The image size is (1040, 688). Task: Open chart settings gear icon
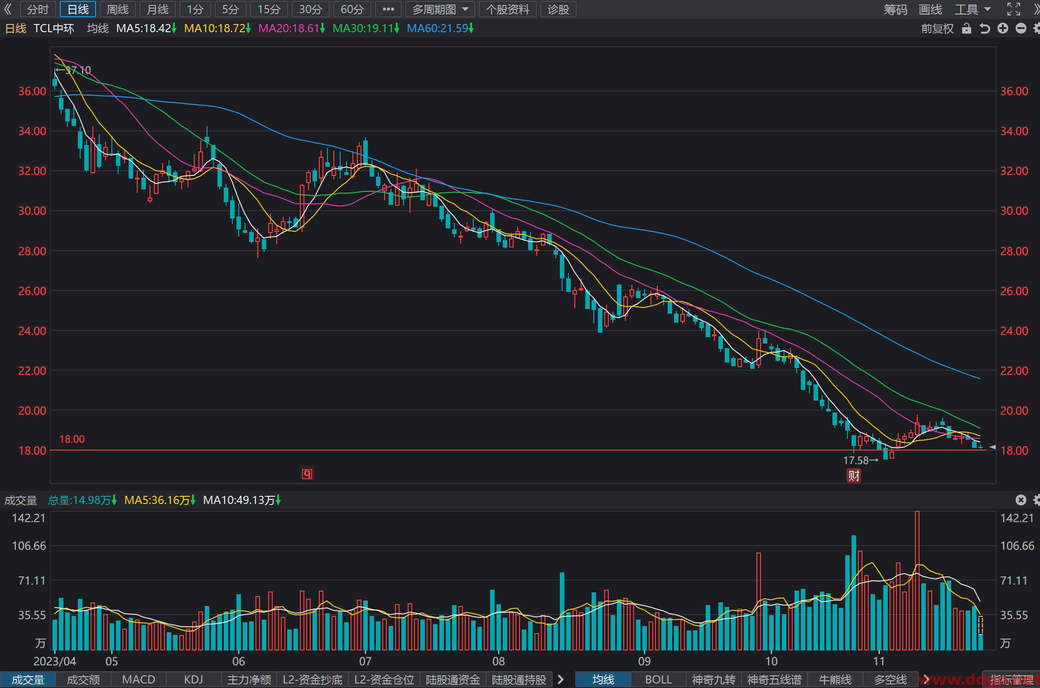1036,29
